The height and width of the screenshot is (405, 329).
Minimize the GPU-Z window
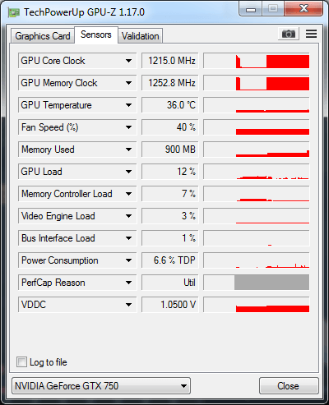click(251, 9)
